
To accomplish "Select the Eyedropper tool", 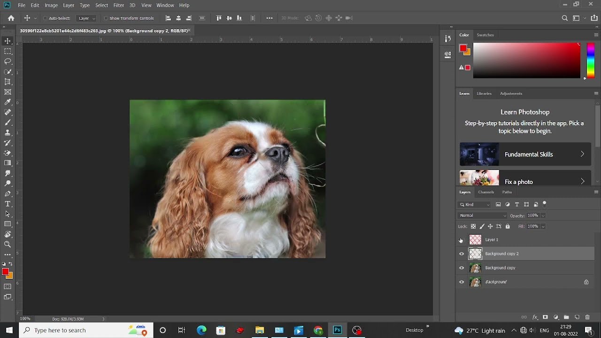I will (x=8, y=102).
